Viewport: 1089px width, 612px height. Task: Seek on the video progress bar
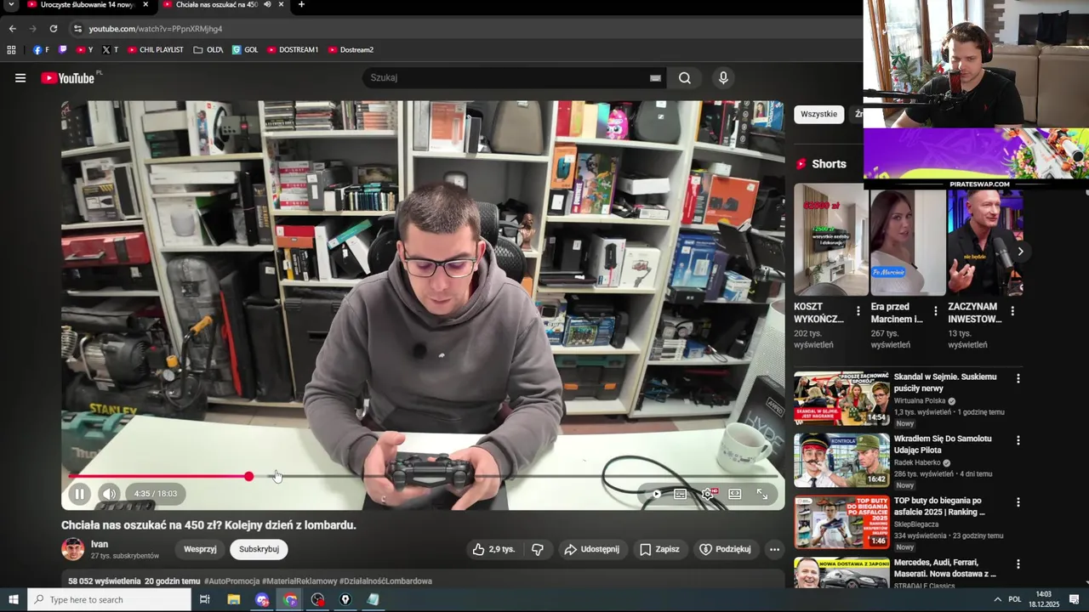(x=424, y=477)
